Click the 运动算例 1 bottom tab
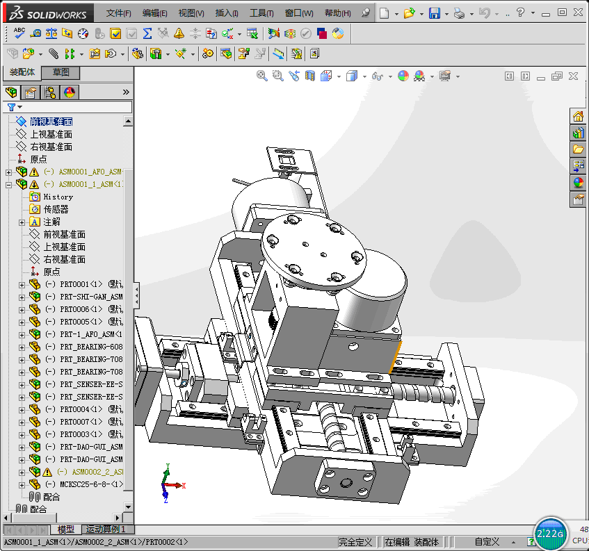589x551 pixels. [106, 529]
